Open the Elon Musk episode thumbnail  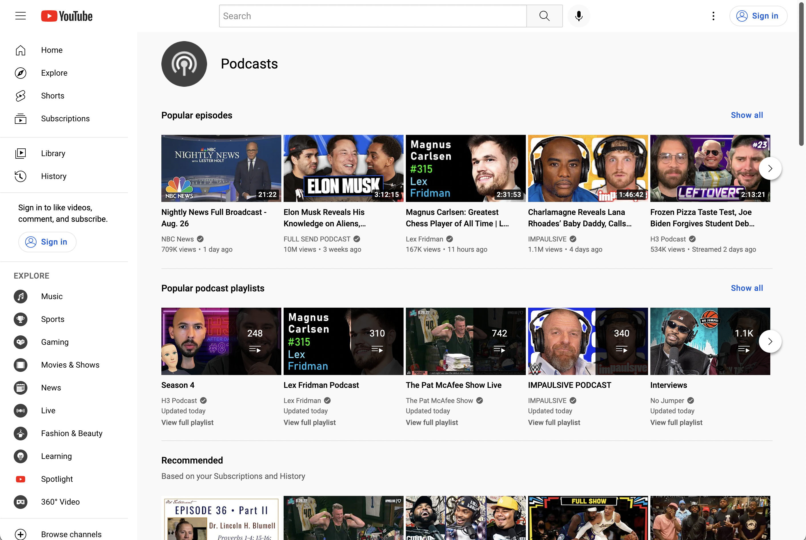pyautogui.click(x=344, y=168)
